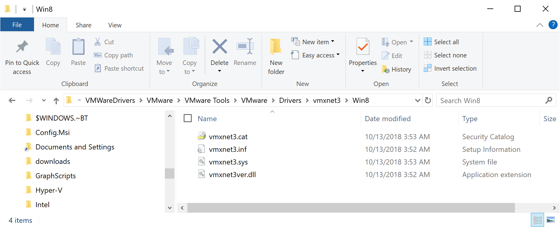Open the File menu tab
Image resolution: width=560 pixels, height=227 pixels.
pyautogui.click(x=17, y=25)
